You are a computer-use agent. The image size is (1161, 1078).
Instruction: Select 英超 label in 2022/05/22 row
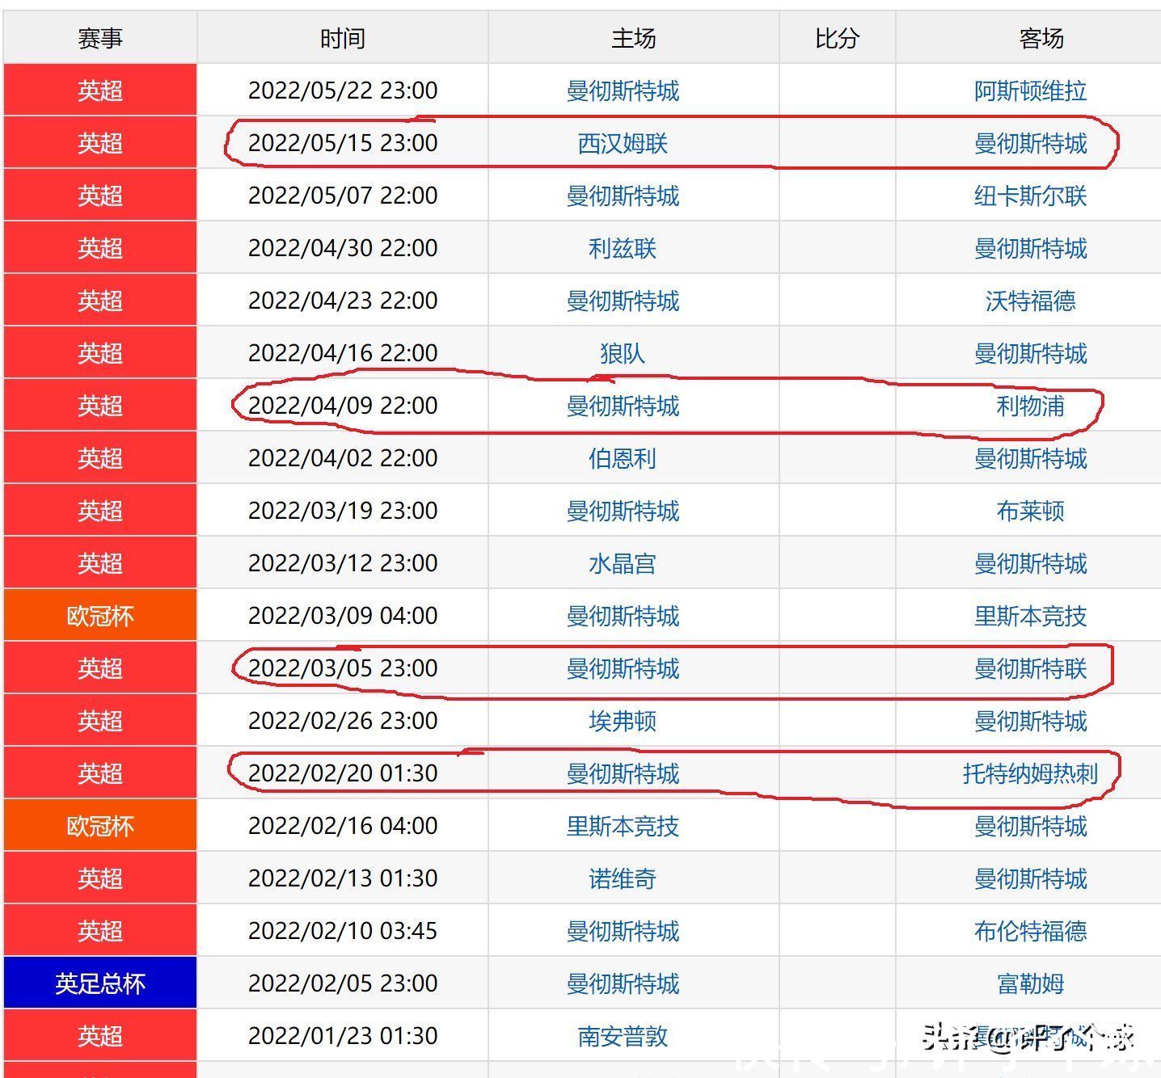click(x=100, y=91)
